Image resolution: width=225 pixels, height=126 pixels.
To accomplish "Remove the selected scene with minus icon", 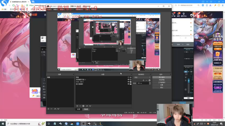I will pyautogui.click(x=51, y=109).
